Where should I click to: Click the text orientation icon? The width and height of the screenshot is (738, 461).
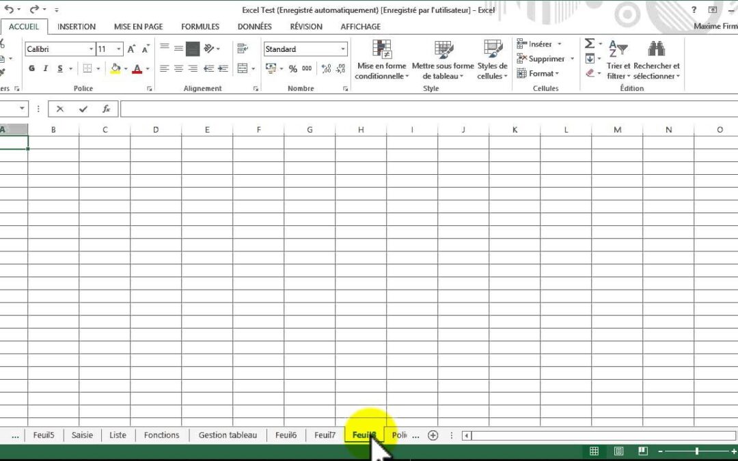[x=210, y=48]
